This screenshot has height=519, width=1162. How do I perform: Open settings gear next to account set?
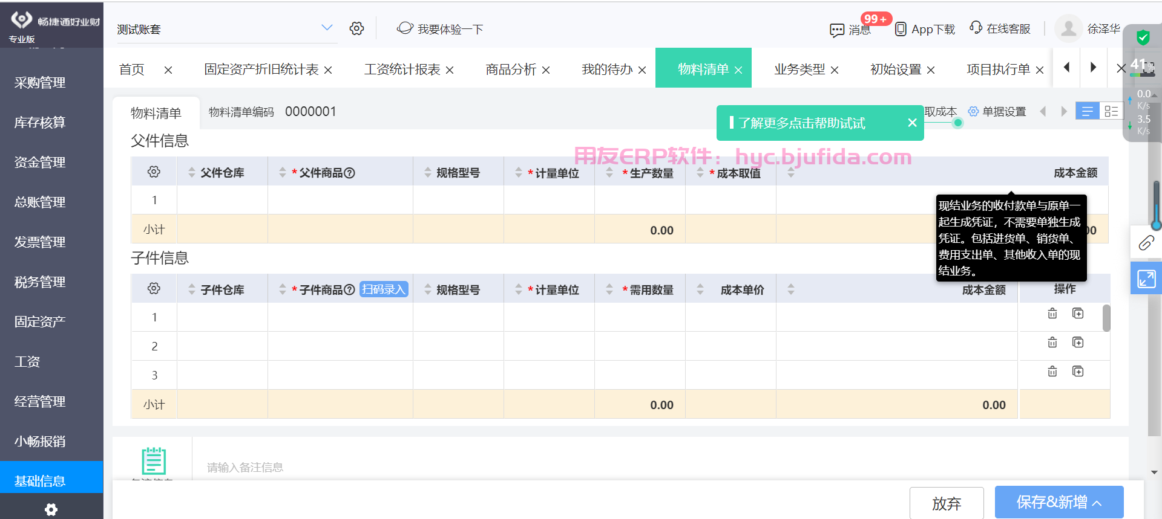[356, 28]
